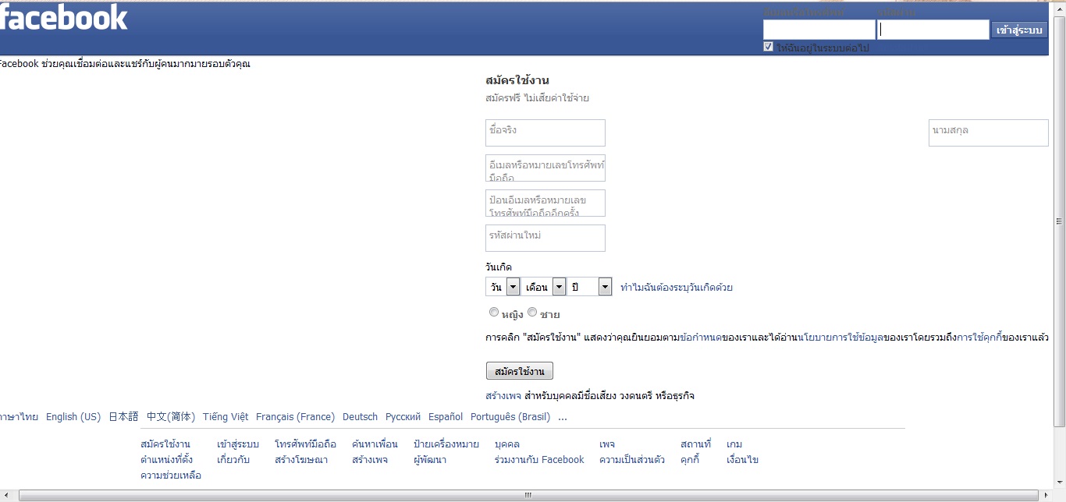
Task: Show more languages via the … link
Action: [x=563, y=417]
